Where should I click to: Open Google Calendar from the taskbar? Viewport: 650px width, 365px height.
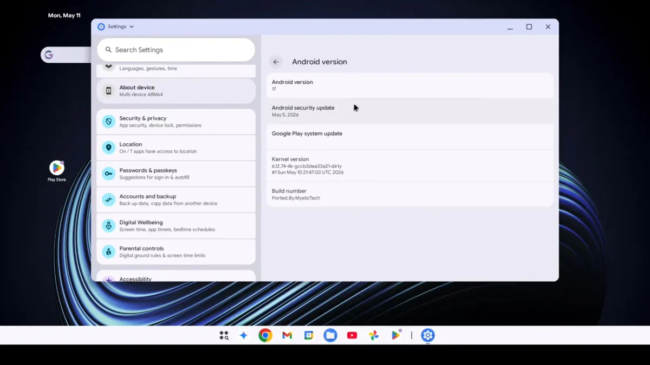coord(309,335)
